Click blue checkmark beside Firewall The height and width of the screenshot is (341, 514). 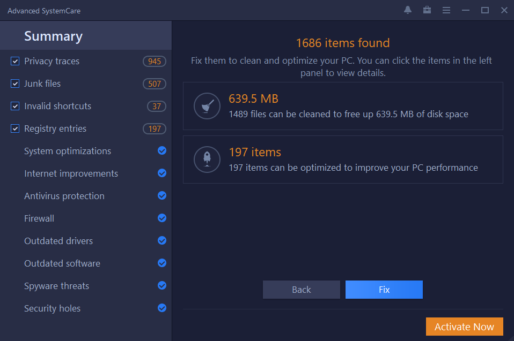pos(162,218)
